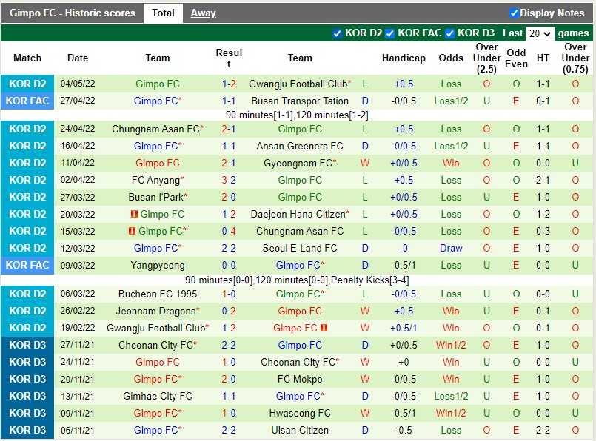Open the Jeonnam Dragons team link
596x441 pixels.
[158, 311]
